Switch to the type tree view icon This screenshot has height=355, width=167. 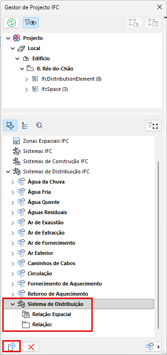[x=25, y=126]
